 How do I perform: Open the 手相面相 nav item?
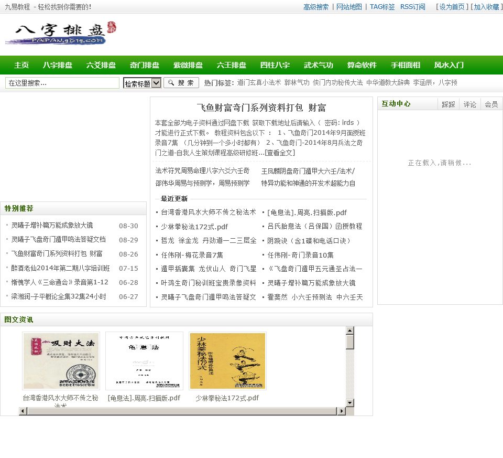[406, 65]
